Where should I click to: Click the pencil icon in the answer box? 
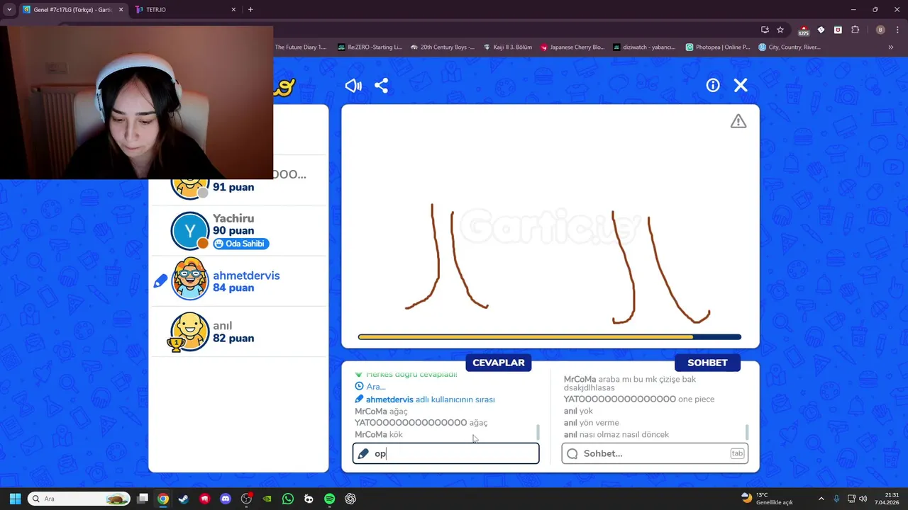(363, 453)
